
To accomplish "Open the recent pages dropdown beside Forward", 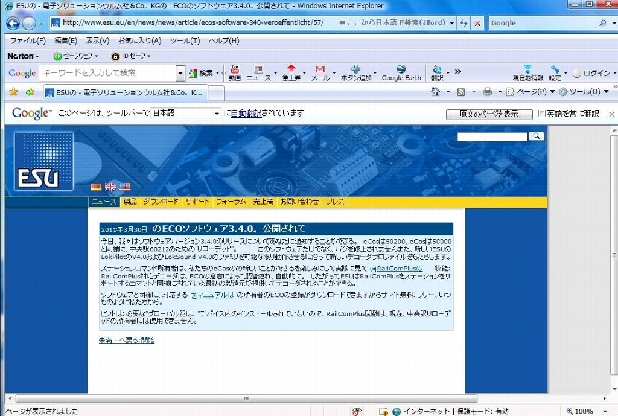I will point(40,24).
